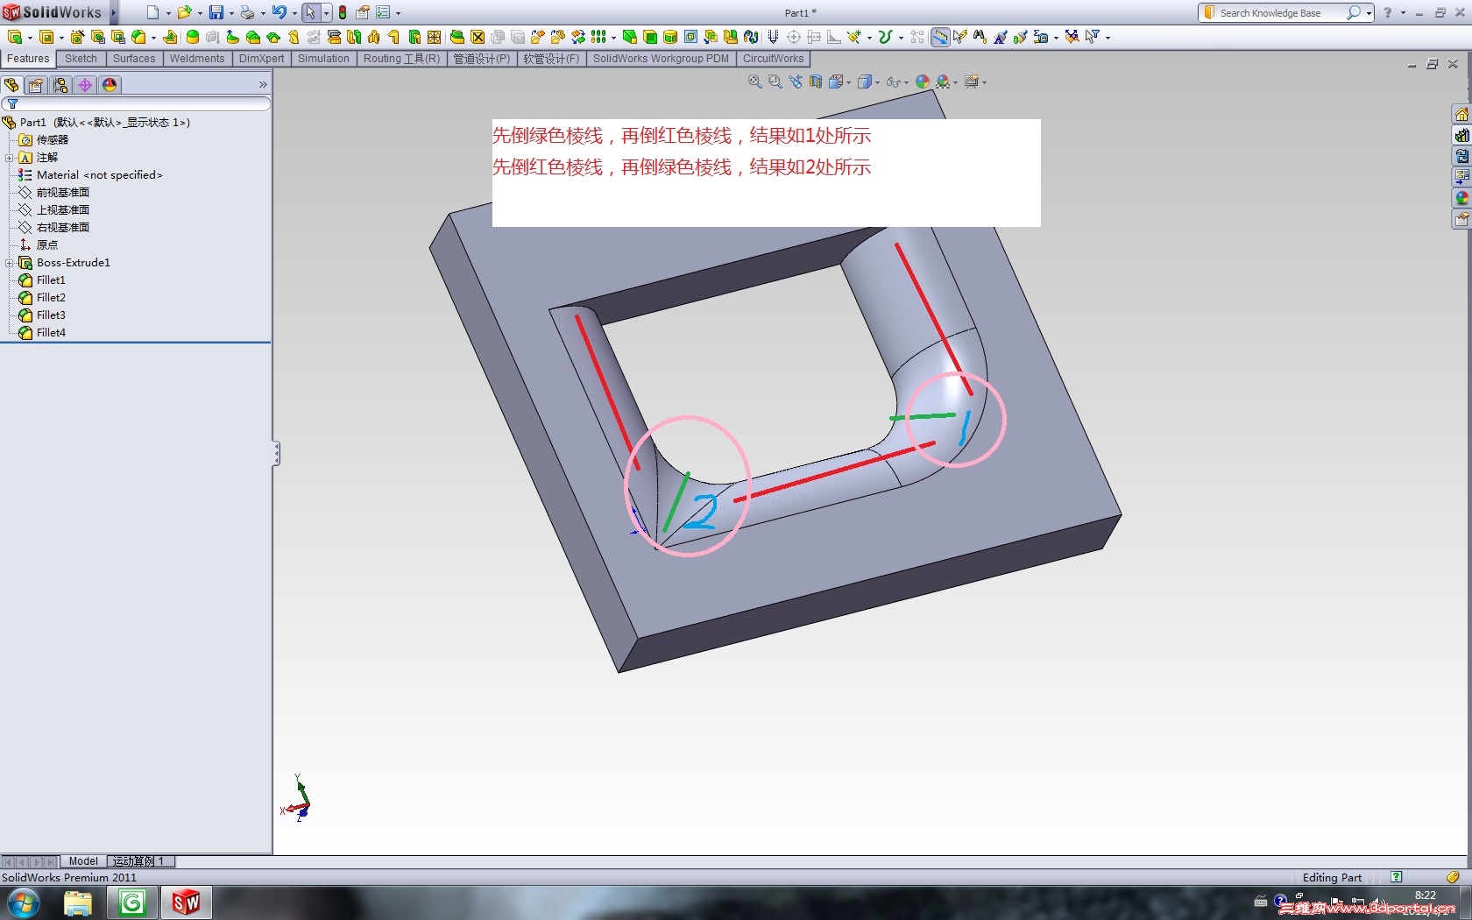This screenshot has width=1472, height=920.
Task: Select the 原点 origin item
Action: 46,245
